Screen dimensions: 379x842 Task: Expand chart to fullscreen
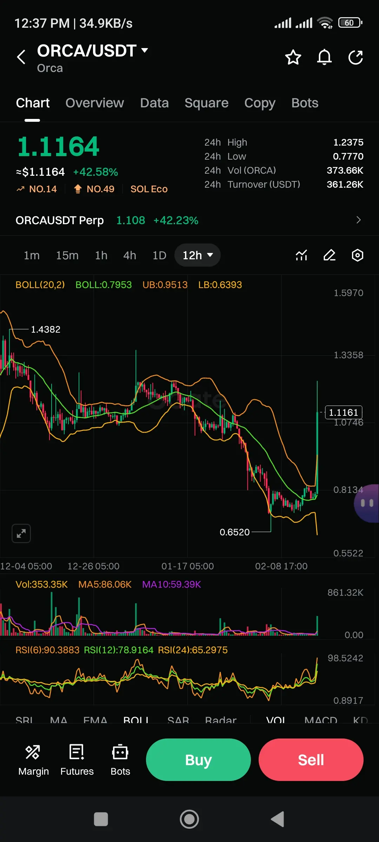point(21,534)
